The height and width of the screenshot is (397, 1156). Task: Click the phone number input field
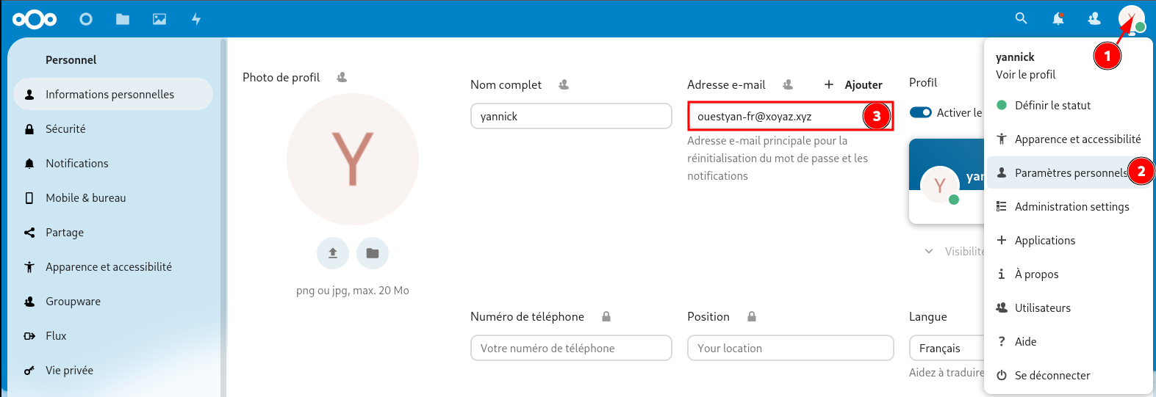571,348
